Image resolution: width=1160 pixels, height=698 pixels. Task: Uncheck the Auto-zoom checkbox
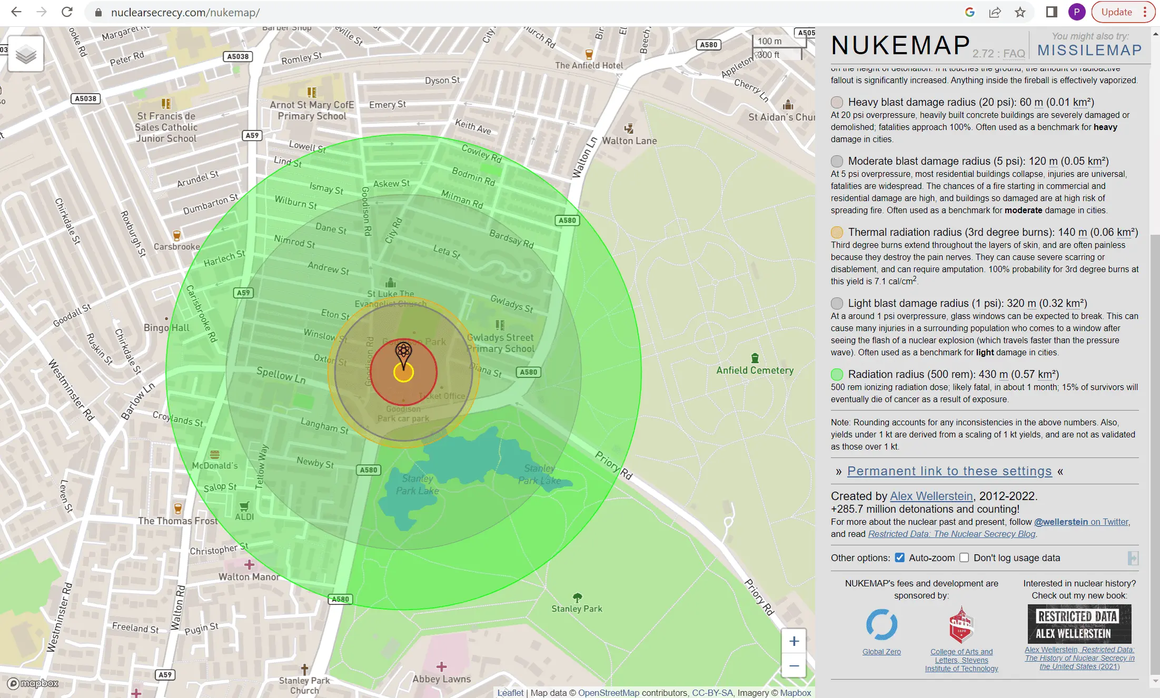[900, 557]
